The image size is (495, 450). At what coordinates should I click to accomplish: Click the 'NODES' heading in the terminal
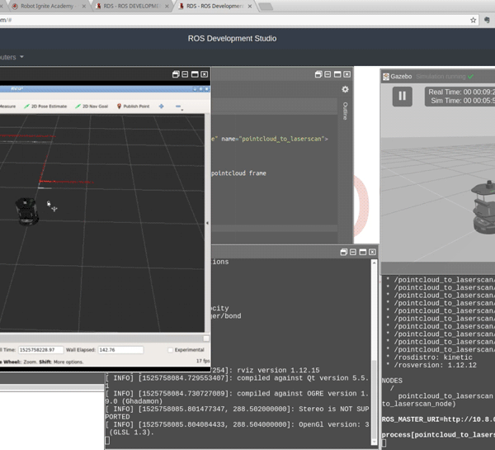point(392,381)
